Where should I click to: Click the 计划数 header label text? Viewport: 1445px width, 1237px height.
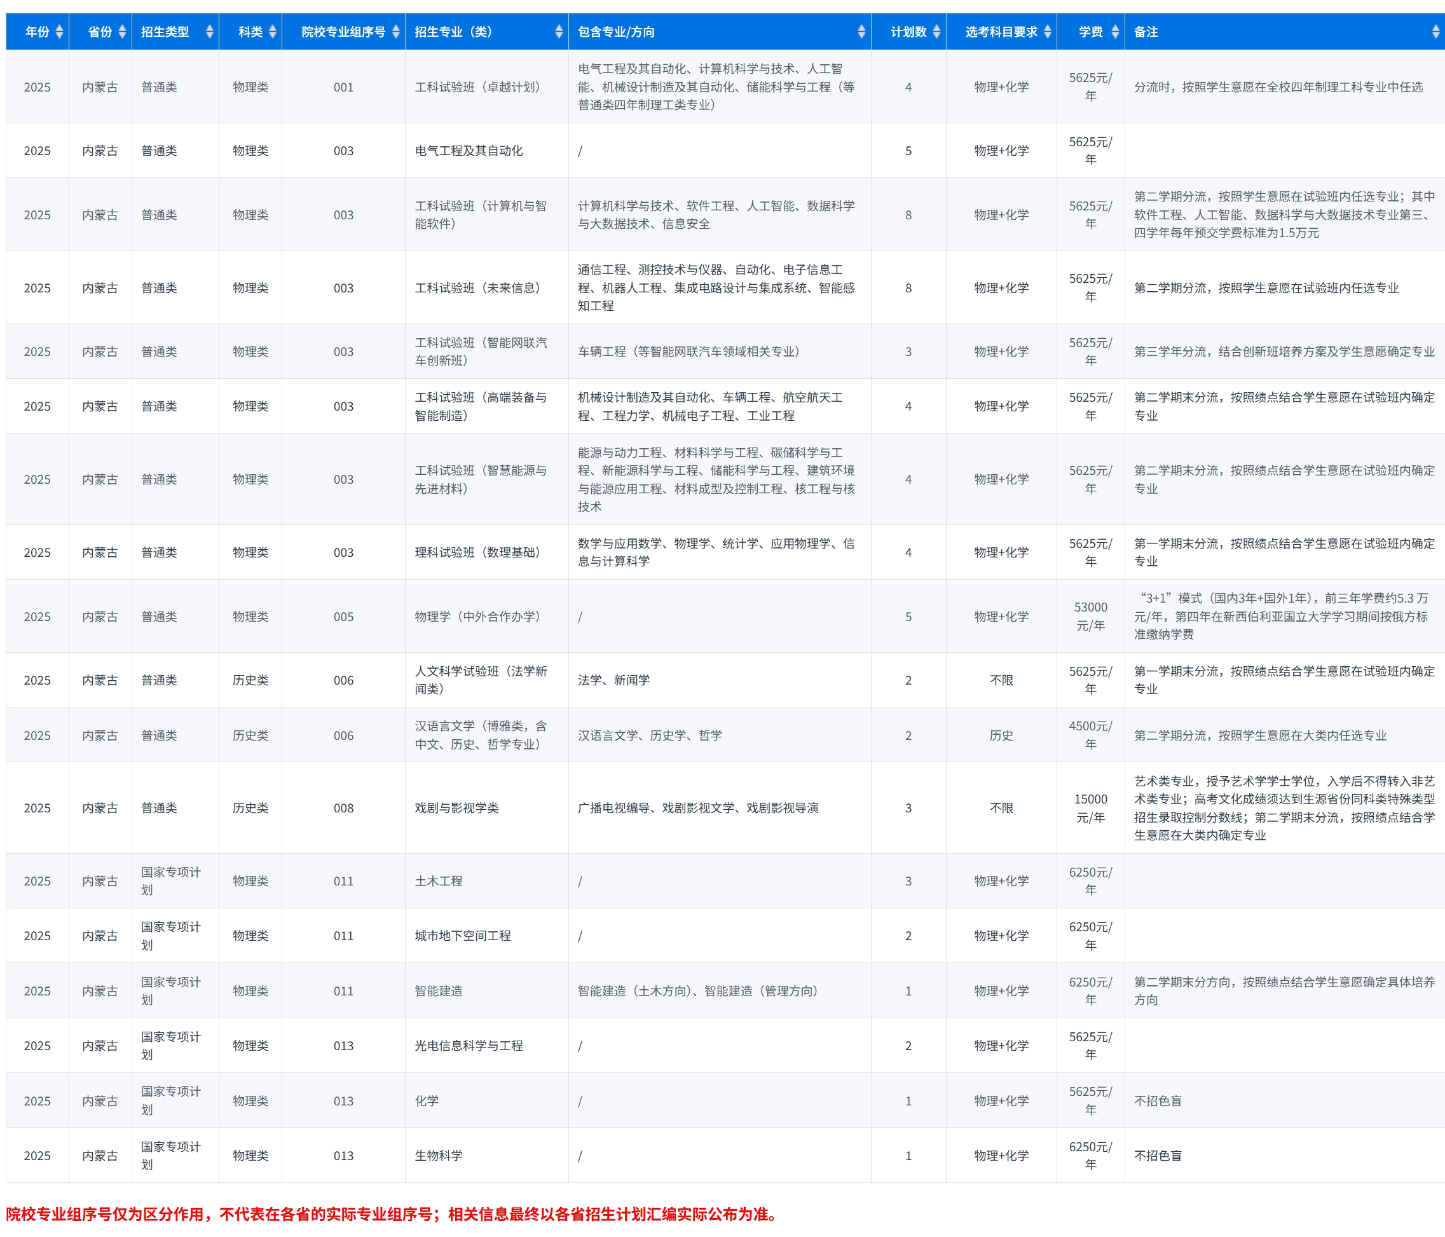coord(908,31)
